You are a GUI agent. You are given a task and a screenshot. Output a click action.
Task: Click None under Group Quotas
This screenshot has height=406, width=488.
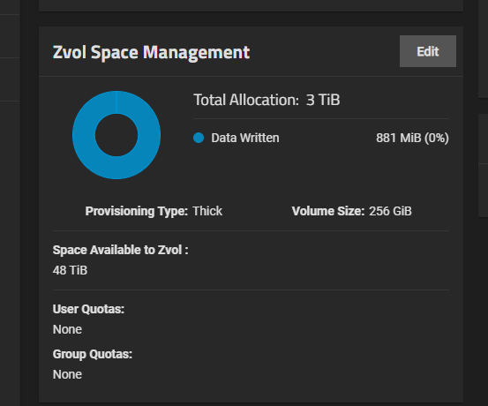pyautogui.click(x=67, y=374)
